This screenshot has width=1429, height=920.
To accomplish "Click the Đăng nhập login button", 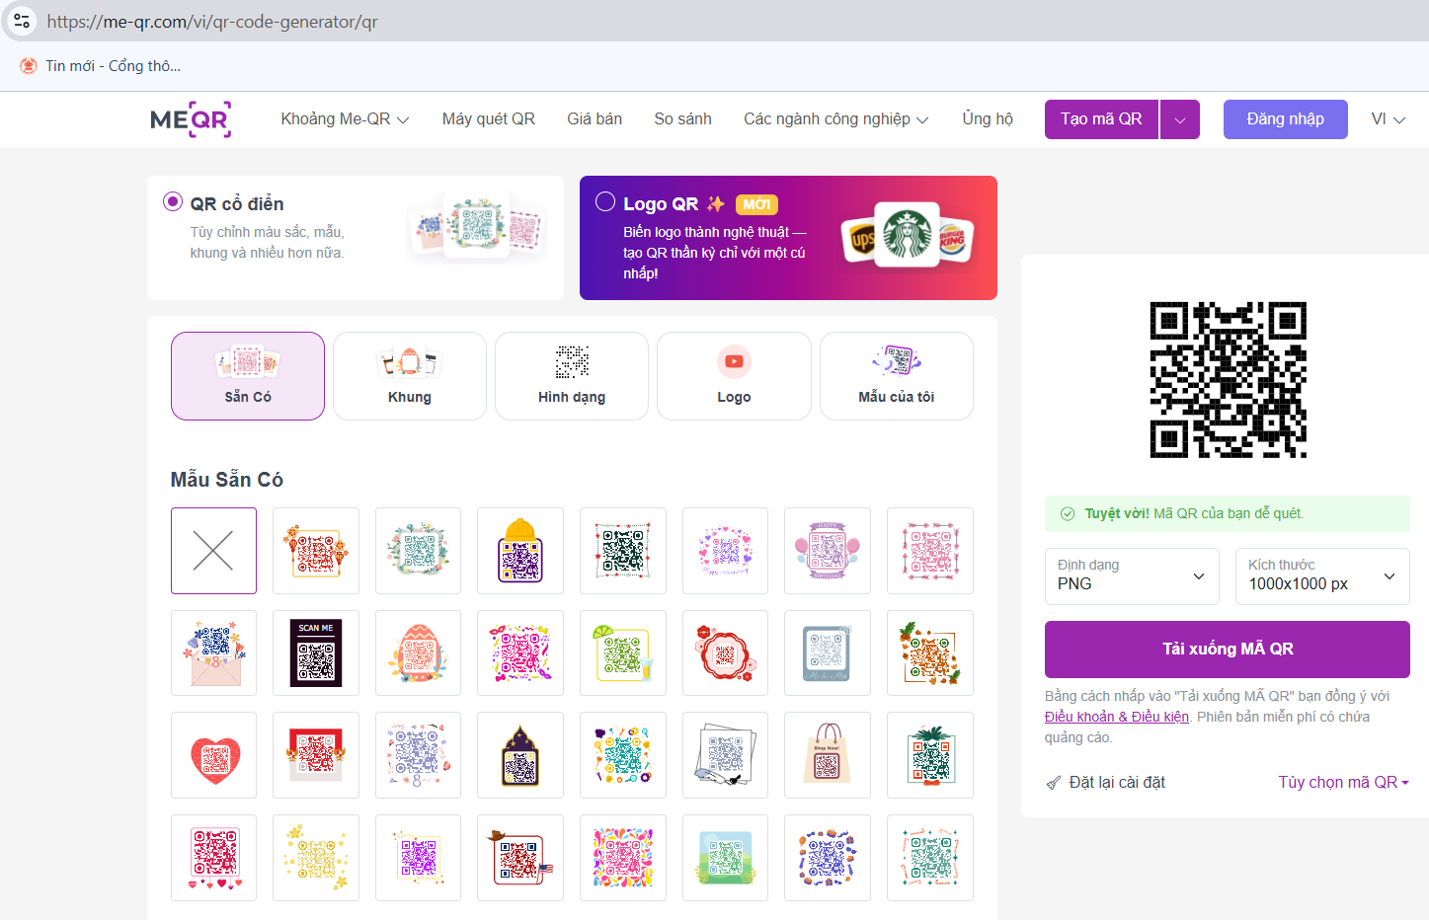I will coord(1285,119).
